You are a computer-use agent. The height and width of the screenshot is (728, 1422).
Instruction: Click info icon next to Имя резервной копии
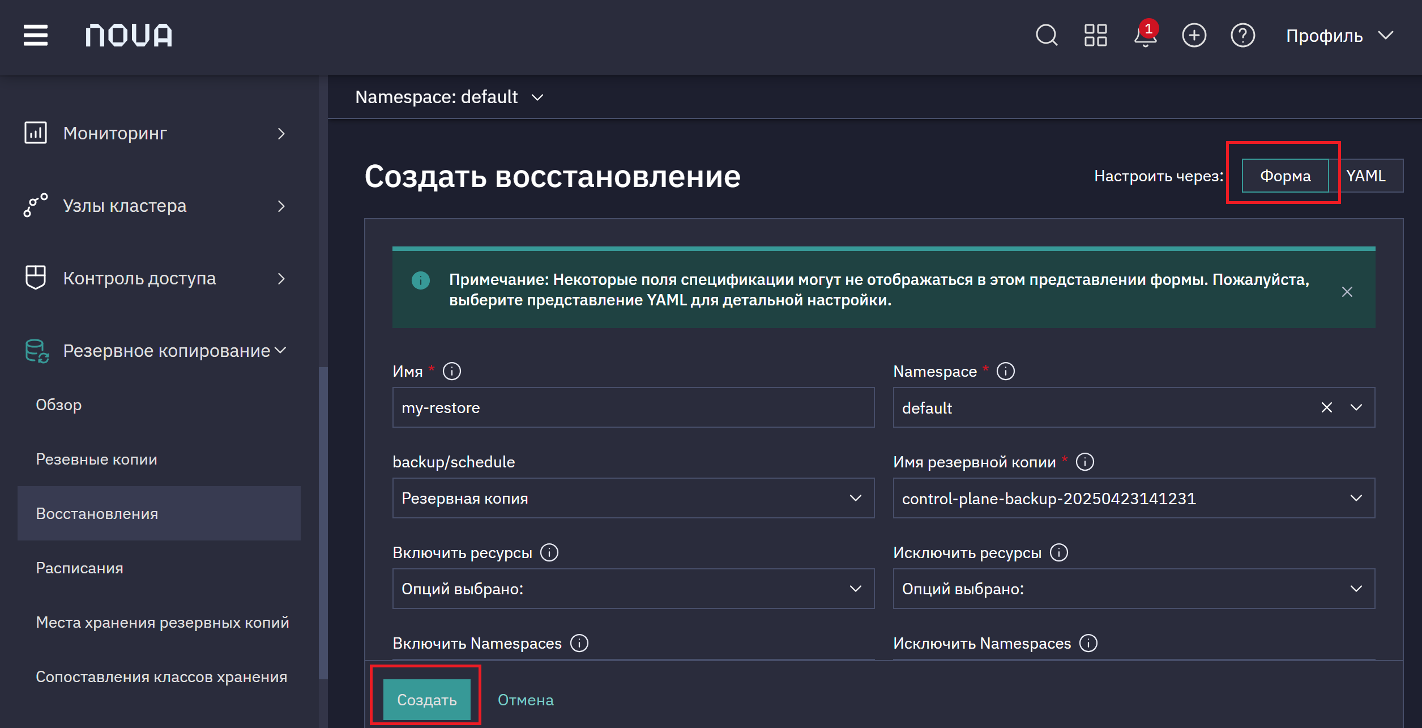1085,462
